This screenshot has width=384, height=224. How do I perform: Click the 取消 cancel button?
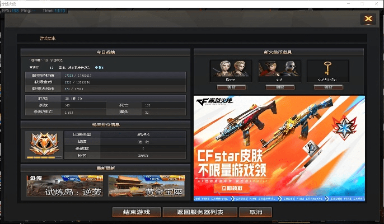(x=255, y=212)
